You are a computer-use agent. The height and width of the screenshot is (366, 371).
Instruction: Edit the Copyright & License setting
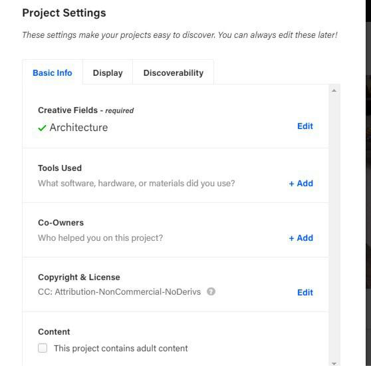(305, 293)
